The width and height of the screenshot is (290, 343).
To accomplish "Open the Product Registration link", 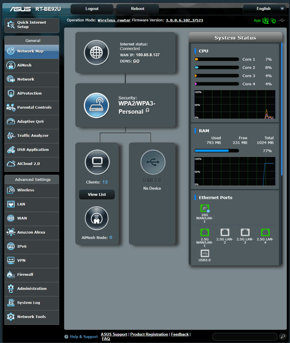I will pos(149,334).
